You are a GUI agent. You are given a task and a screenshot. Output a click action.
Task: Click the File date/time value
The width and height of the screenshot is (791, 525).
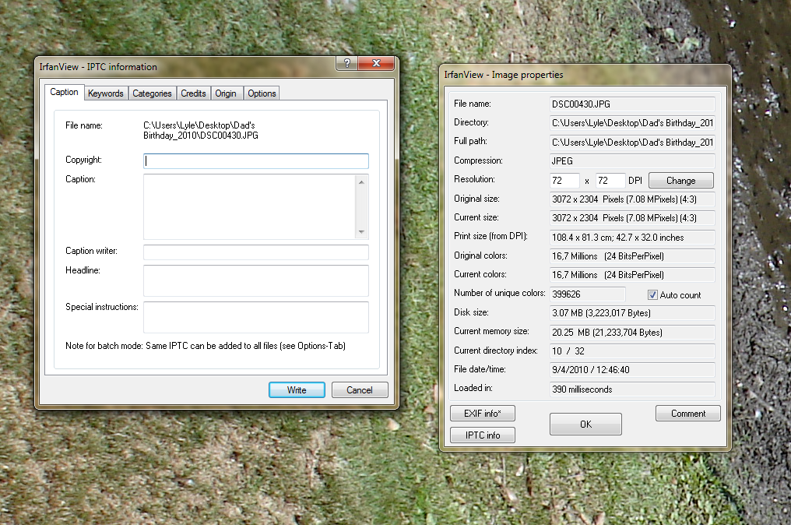(x=632, y=369)
